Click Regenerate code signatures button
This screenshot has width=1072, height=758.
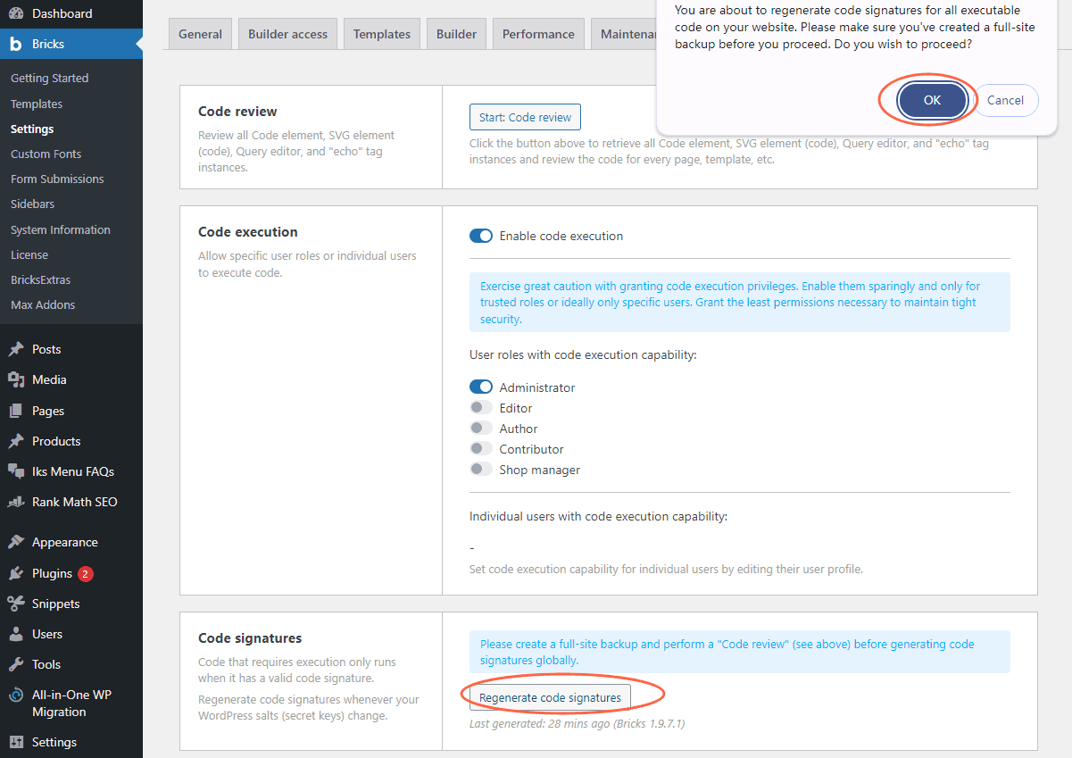click(x=550, y=697)
